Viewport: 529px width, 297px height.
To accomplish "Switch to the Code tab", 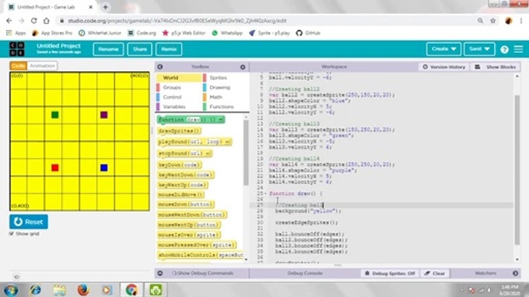I will 18,66.
